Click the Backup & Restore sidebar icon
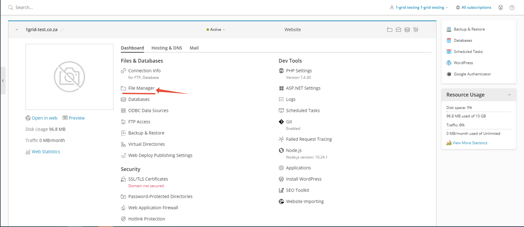This screenshot has height=227, width=524. click(449, 29)
